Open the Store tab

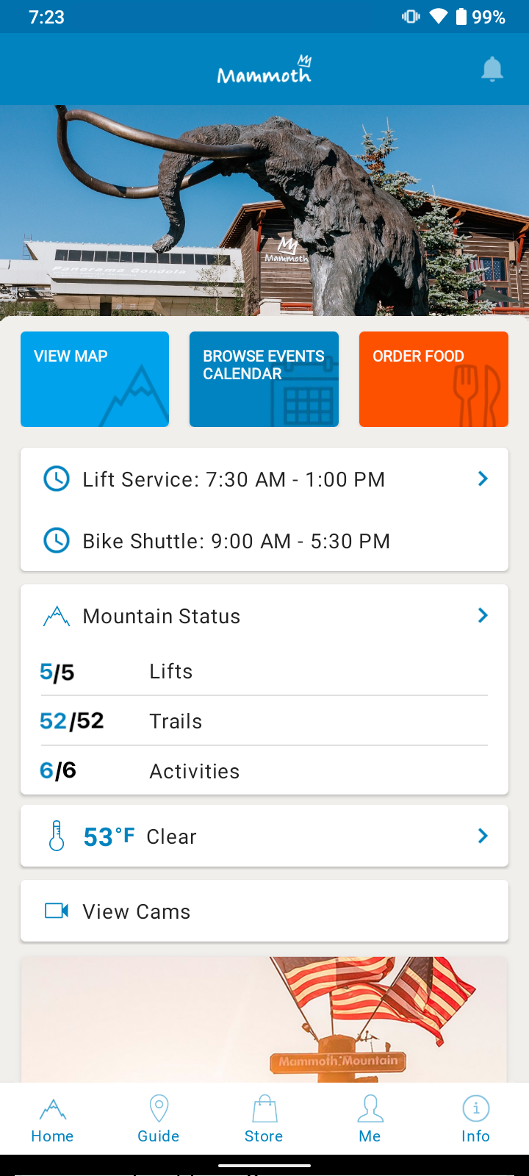point(264,1119)
